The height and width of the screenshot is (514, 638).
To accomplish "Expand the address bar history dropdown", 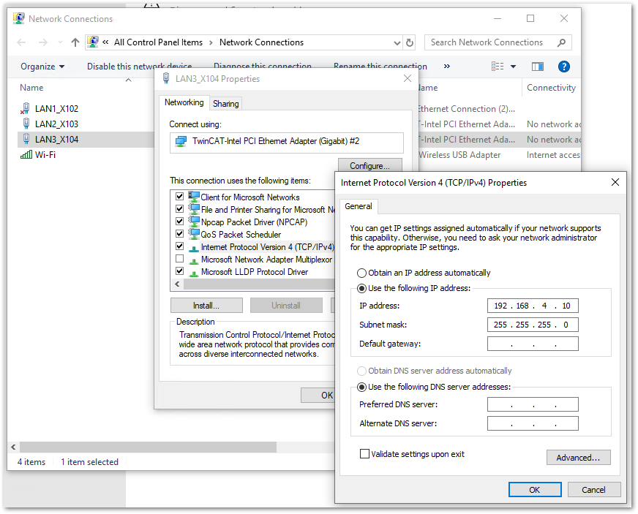I will [397, 42].
